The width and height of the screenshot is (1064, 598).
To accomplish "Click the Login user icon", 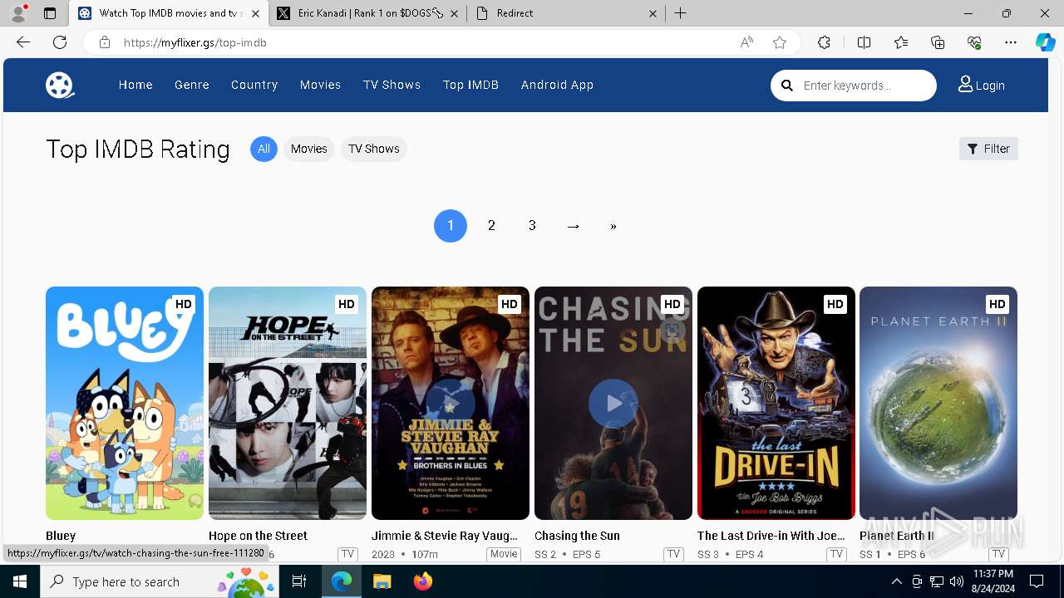I will pyautogui.click(x=965, y=84).
